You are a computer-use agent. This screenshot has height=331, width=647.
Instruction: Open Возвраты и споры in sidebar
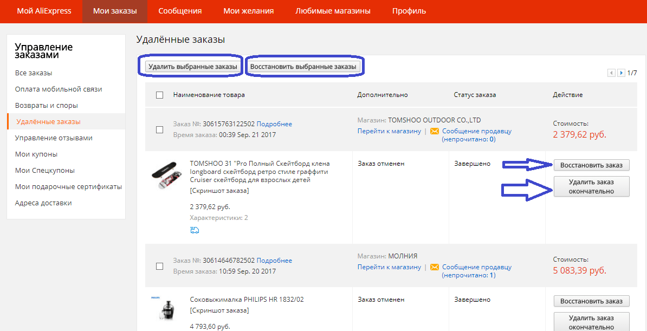47,106
